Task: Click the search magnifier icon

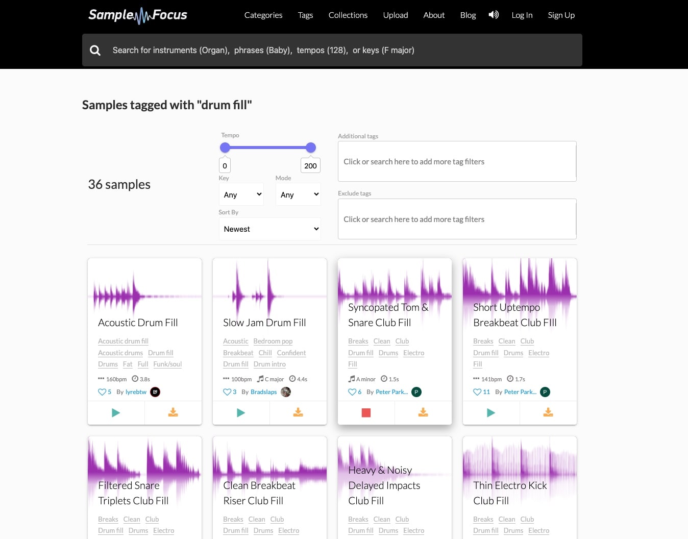Action: [95, 50]
